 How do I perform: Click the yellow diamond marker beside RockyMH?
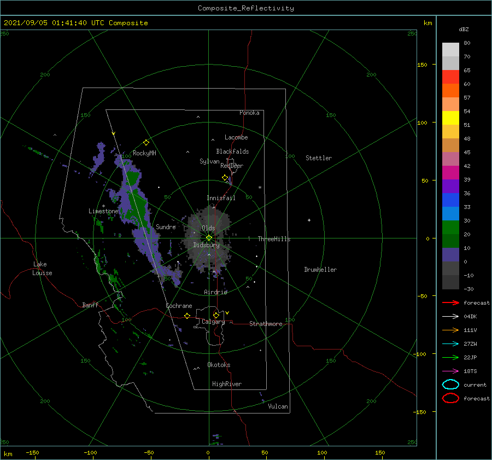[x=146, y=143]
